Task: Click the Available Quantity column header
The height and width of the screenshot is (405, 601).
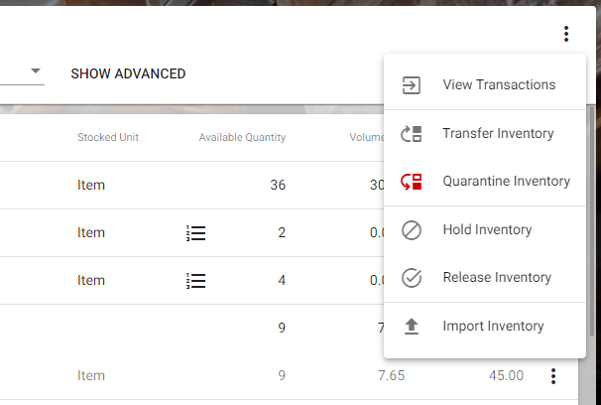Action: 242,137
